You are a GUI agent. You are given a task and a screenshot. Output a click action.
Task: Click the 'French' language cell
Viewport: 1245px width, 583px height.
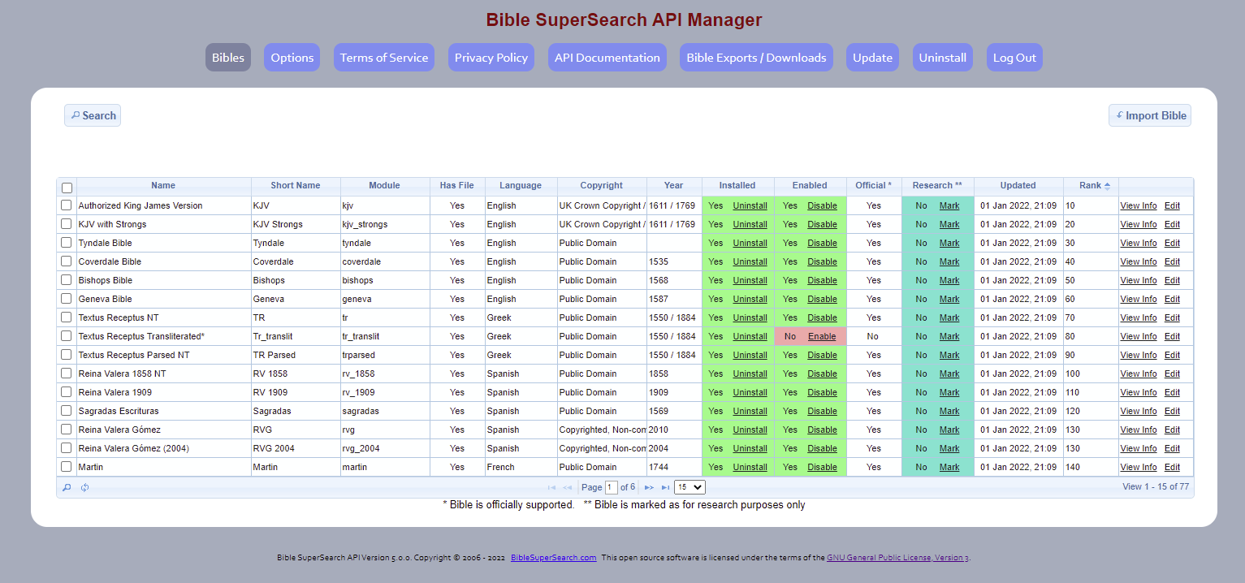point(521,467)
